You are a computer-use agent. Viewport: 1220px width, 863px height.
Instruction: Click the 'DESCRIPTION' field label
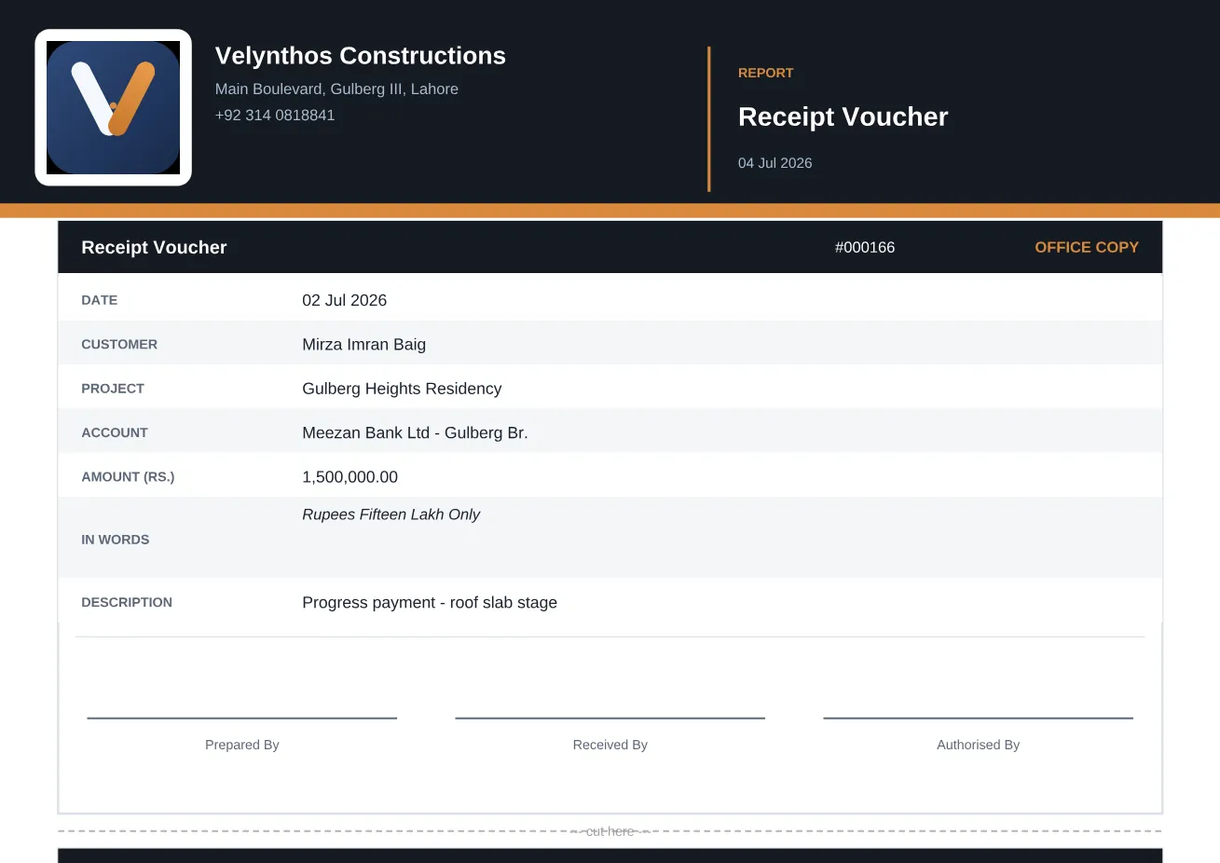click(127, 602)
